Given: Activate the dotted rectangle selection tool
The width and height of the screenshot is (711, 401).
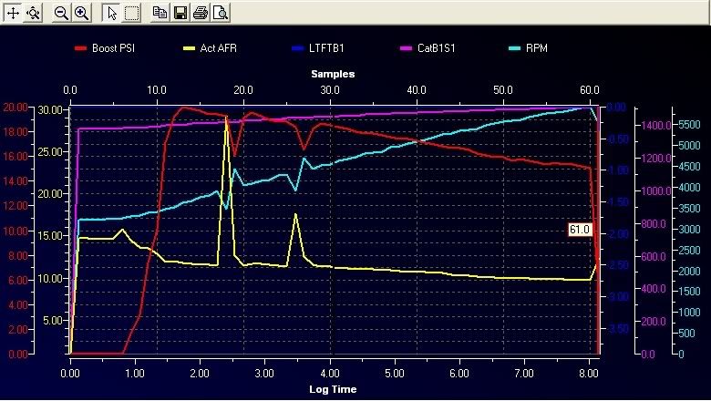Looking at the screenshot, I should pos(132,13).
